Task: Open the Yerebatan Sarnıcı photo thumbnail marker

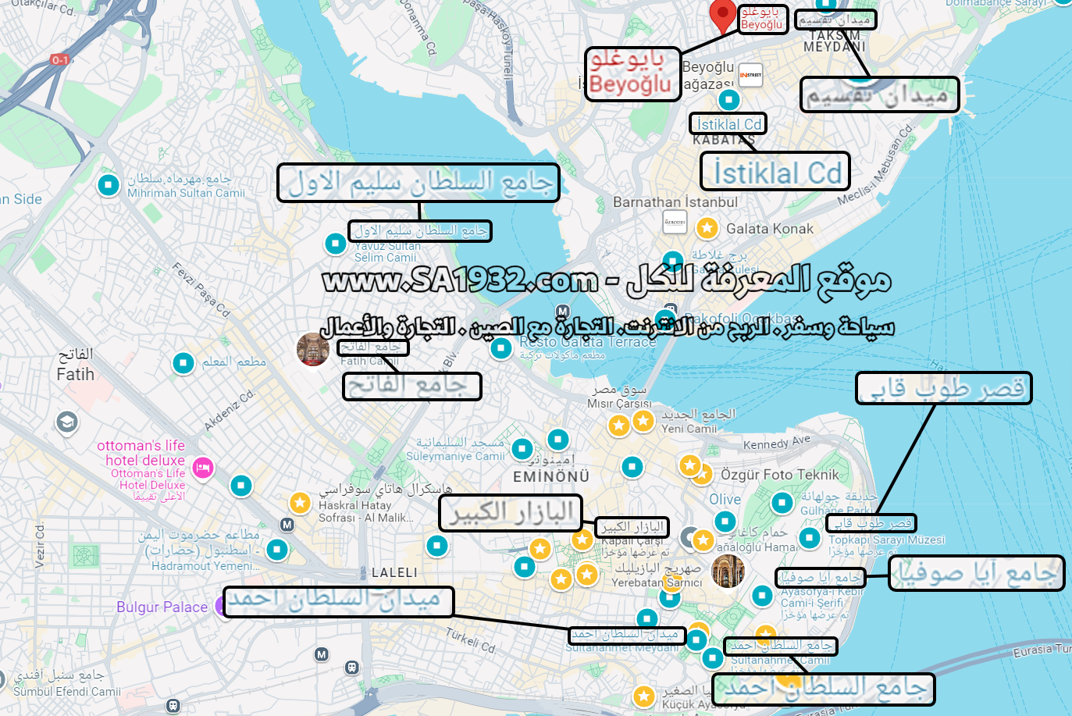Action: tap(728, 572)
